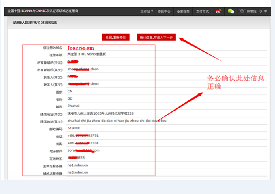Open the WeChat icon in top bar

click(231, 11)
